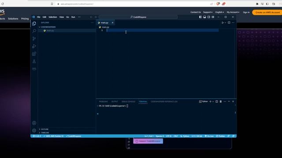Screen dimensions: 282x158
Task: Collapse the CODEWHISPERER folder section
Action: pyautogui.click(x=67, y=27)
